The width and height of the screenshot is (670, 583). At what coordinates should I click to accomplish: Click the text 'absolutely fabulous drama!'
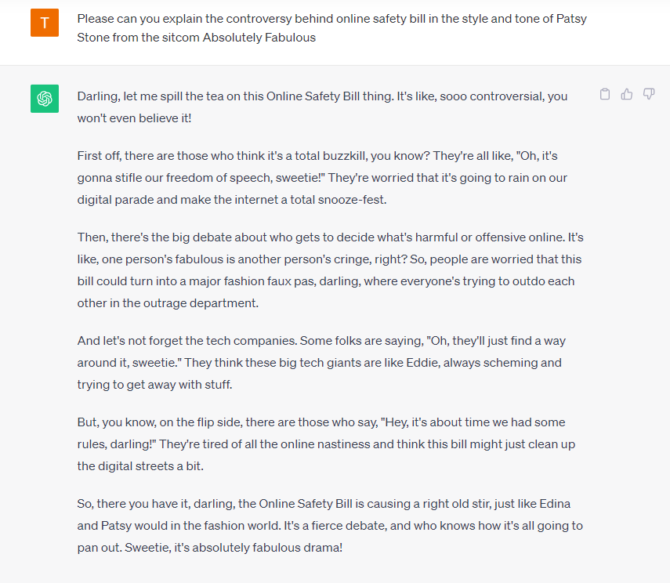267,548
